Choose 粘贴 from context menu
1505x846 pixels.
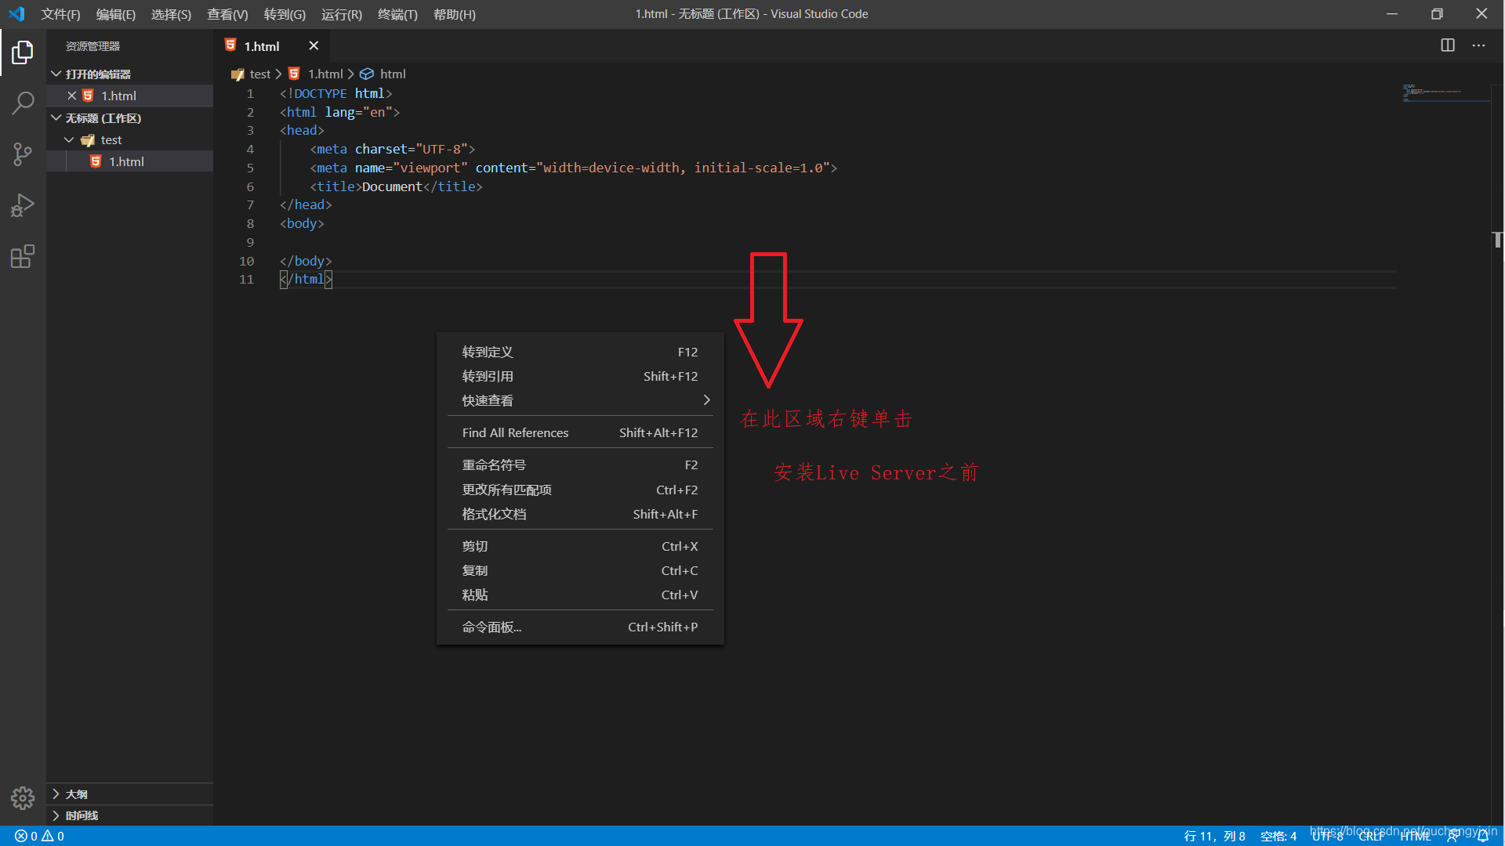pyautogui.click(x=580, y=595)
